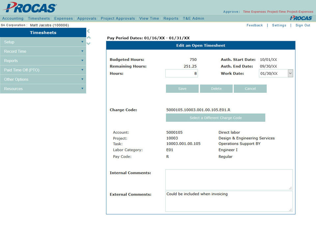Open the Expenses menu
The height and width of the screenshot is (229, 316).
tap(64, 18)
